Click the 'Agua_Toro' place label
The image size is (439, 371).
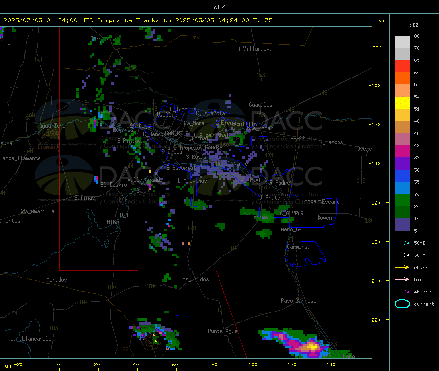[52, 126]
